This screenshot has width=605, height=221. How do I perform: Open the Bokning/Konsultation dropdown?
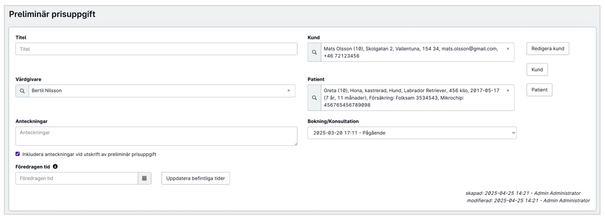(412, 133)
